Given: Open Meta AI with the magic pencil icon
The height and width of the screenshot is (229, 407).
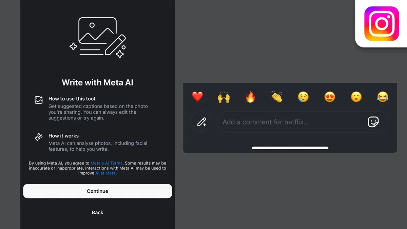Looking at the screenshot, I should (x=202, y=122).
